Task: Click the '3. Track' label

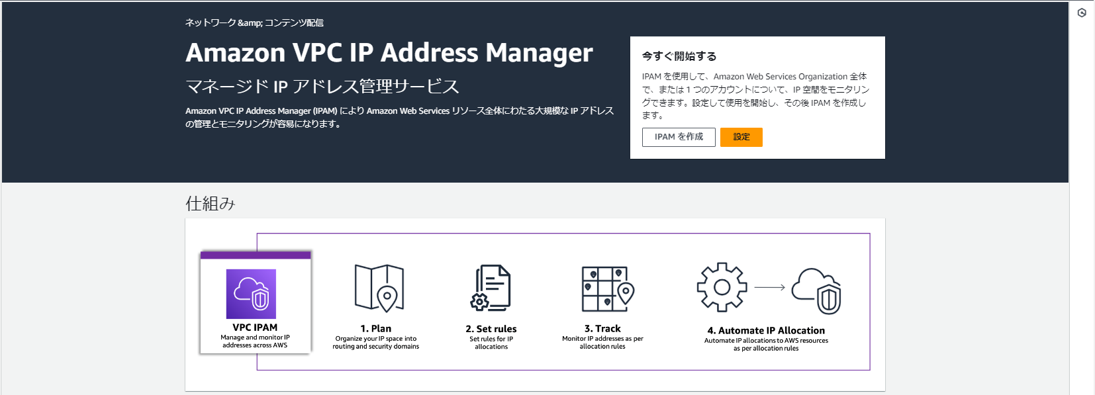Action: (x=602, y=328)
